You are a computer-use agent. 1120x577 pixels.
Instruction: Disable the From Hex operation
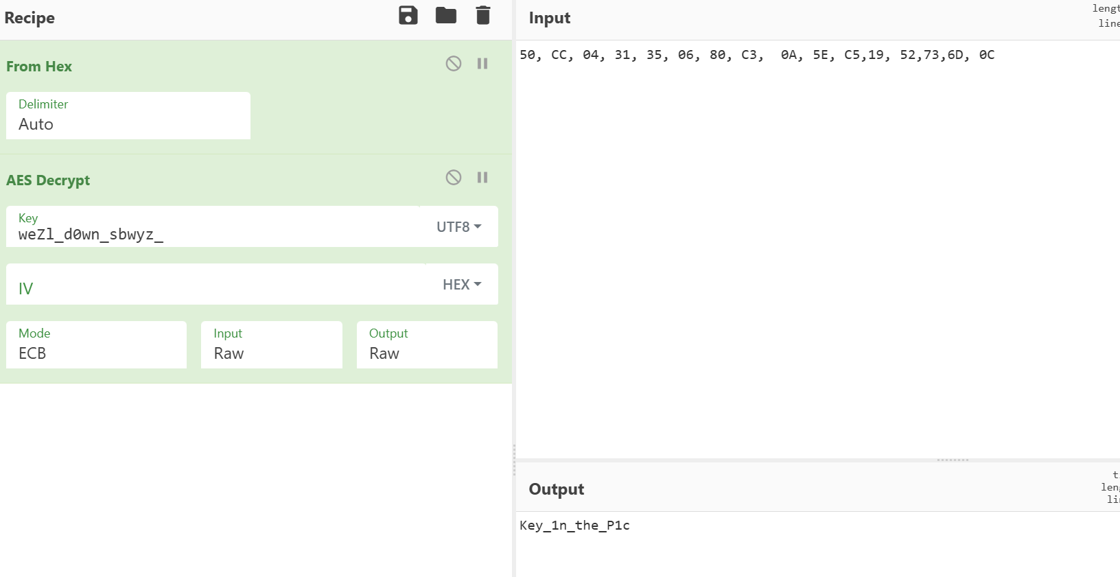[x=453, y=64]
